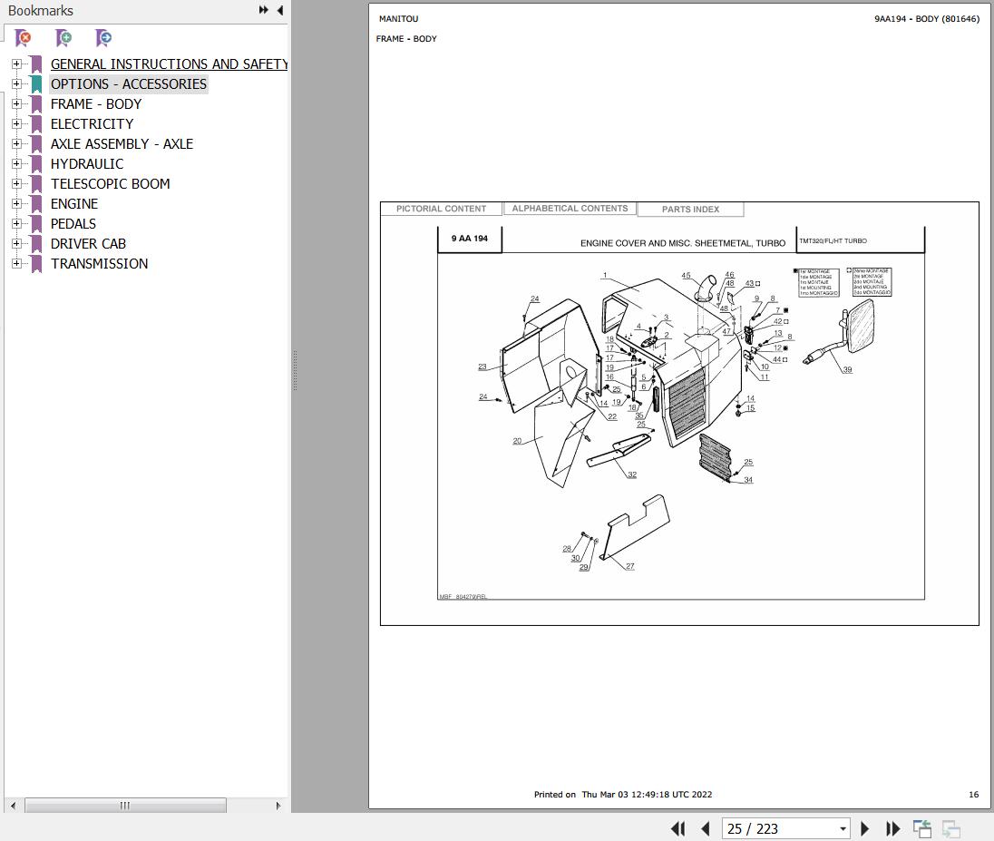
Task: Expand TRANSMISSION bookmark
Action: (16, 264)
